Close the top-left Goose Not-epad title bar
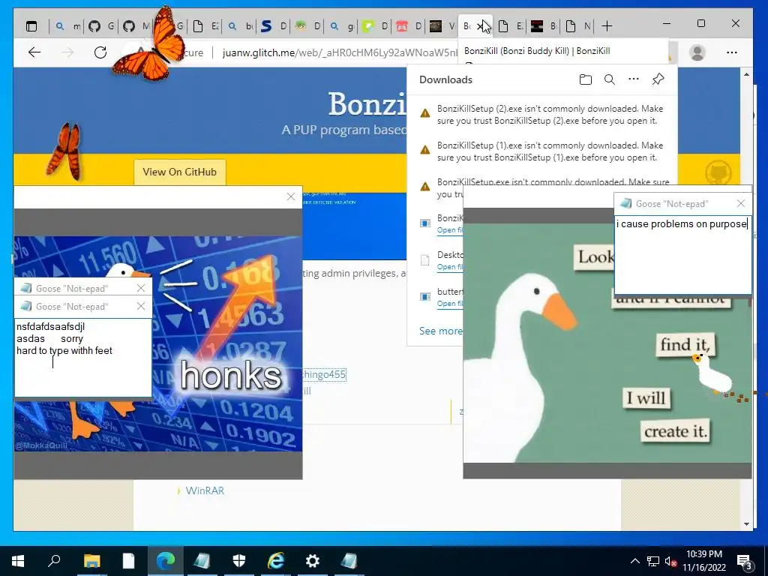The height and width of the screenshot is (576, 768). 141,288
